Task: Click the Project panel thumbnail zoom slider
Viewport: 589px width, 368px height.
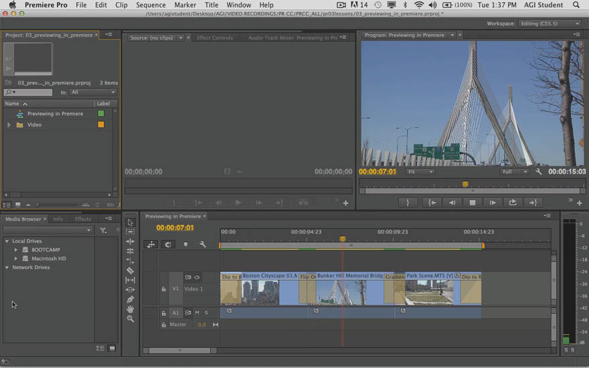Action: (57, 205)
